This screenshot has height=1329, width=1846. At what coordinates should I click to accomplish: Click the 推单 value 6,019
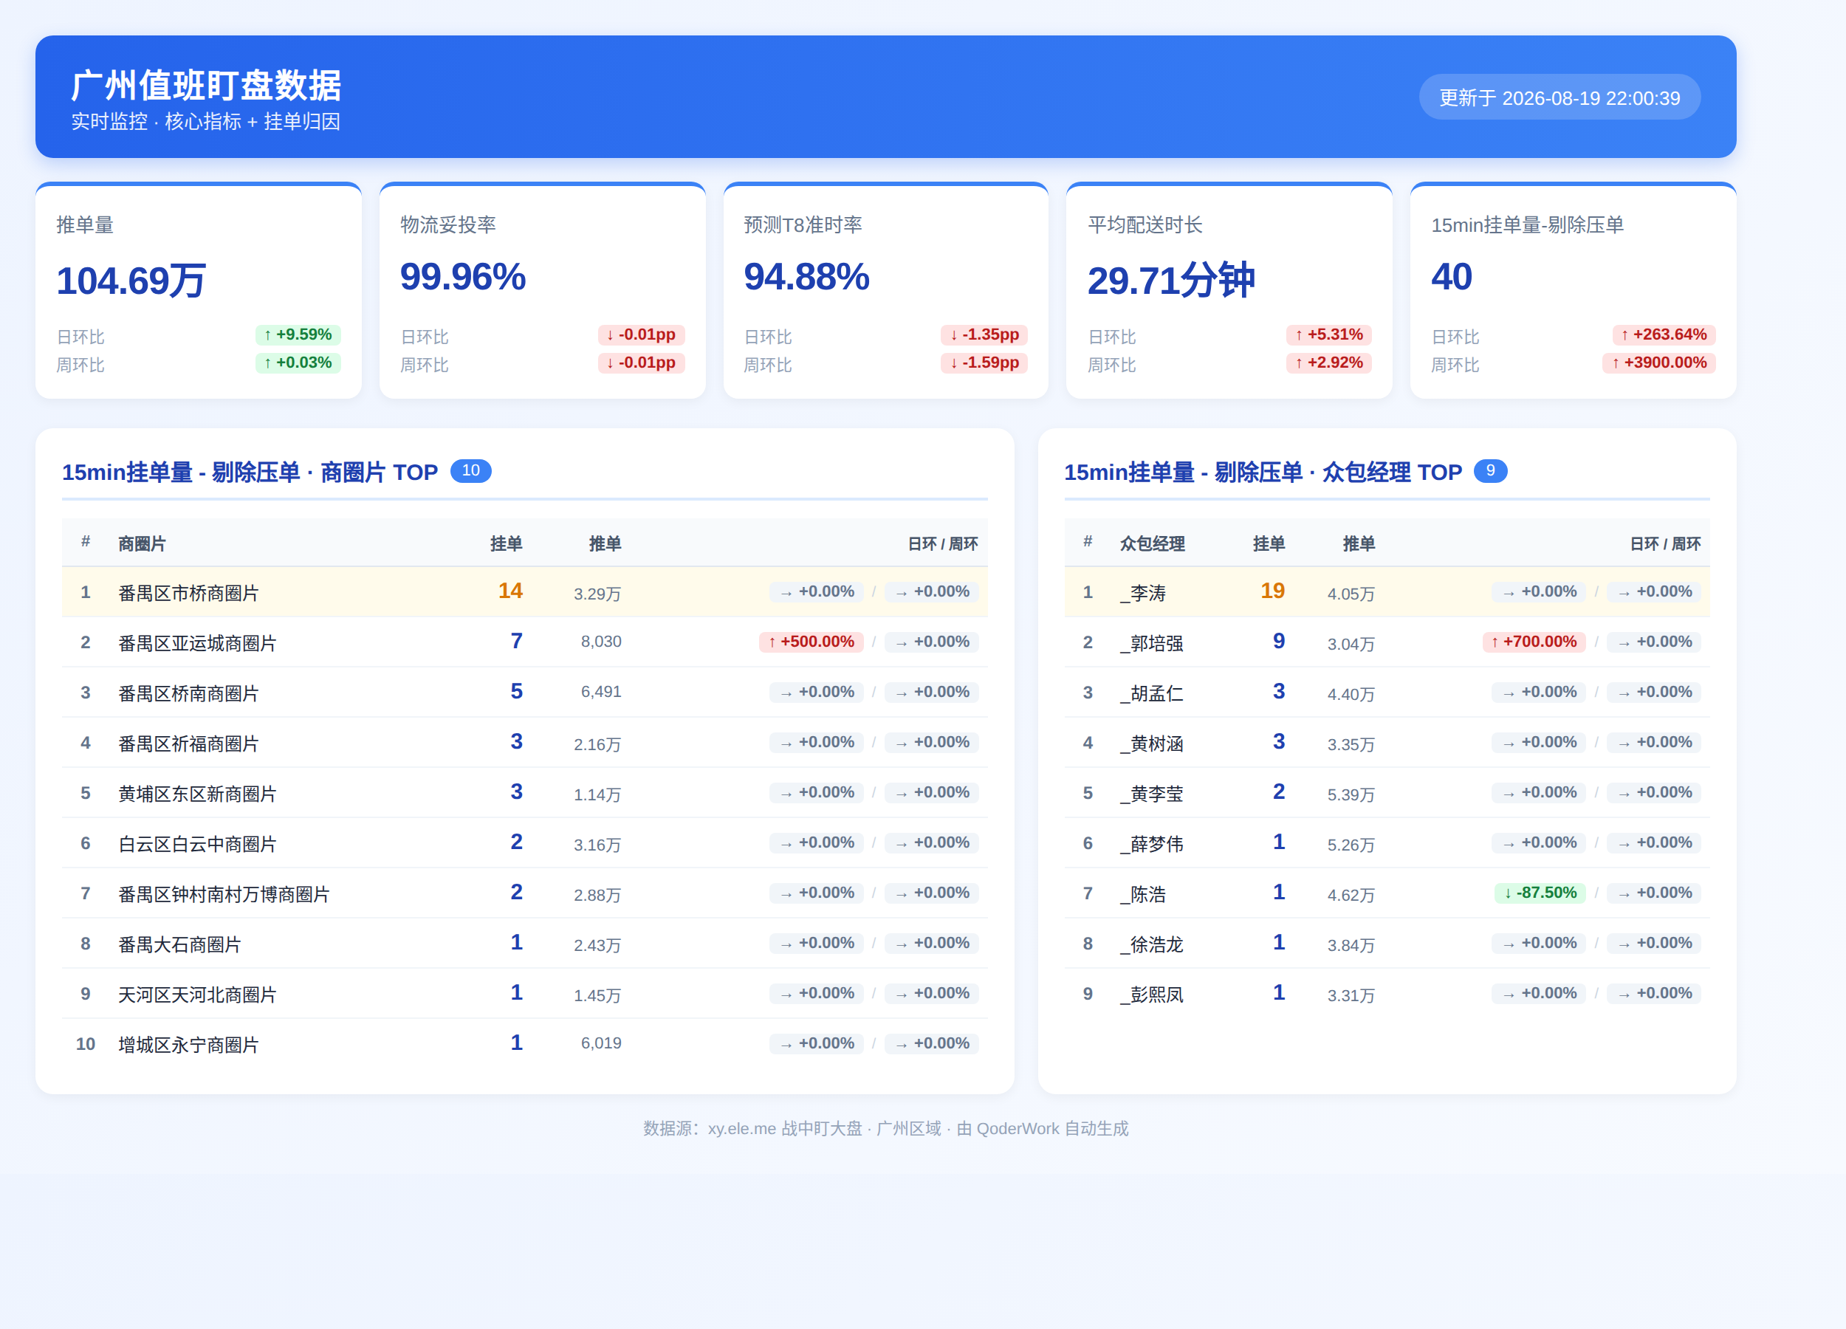pyautogui.click(x=600, y=1043)
